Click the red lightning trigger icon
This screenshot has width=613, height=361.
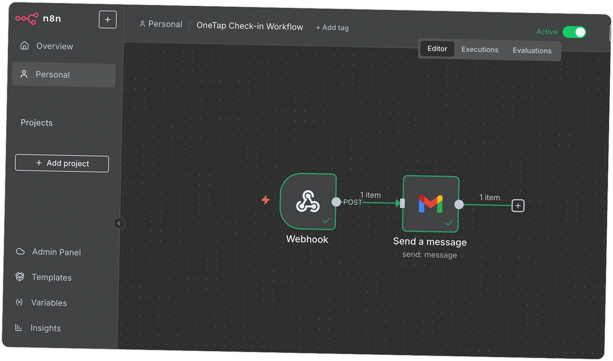[x=266, y=200]
